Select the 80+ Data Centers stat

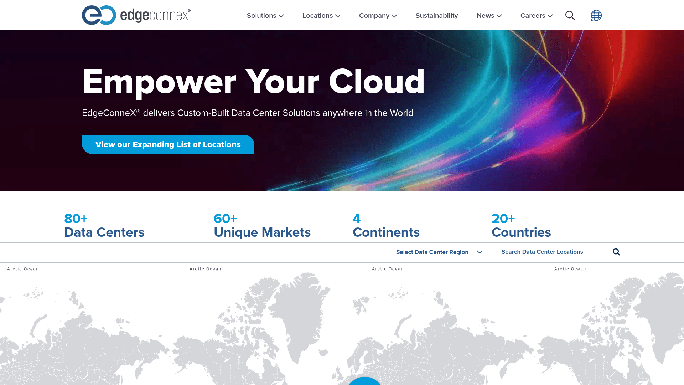[x=104, y=226]
